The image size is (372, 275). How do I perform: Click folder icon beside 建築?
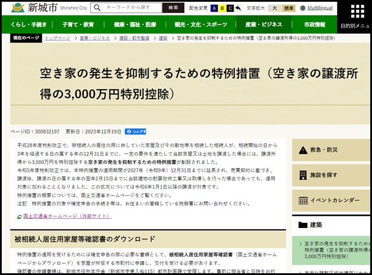click(x=303, y=225)
